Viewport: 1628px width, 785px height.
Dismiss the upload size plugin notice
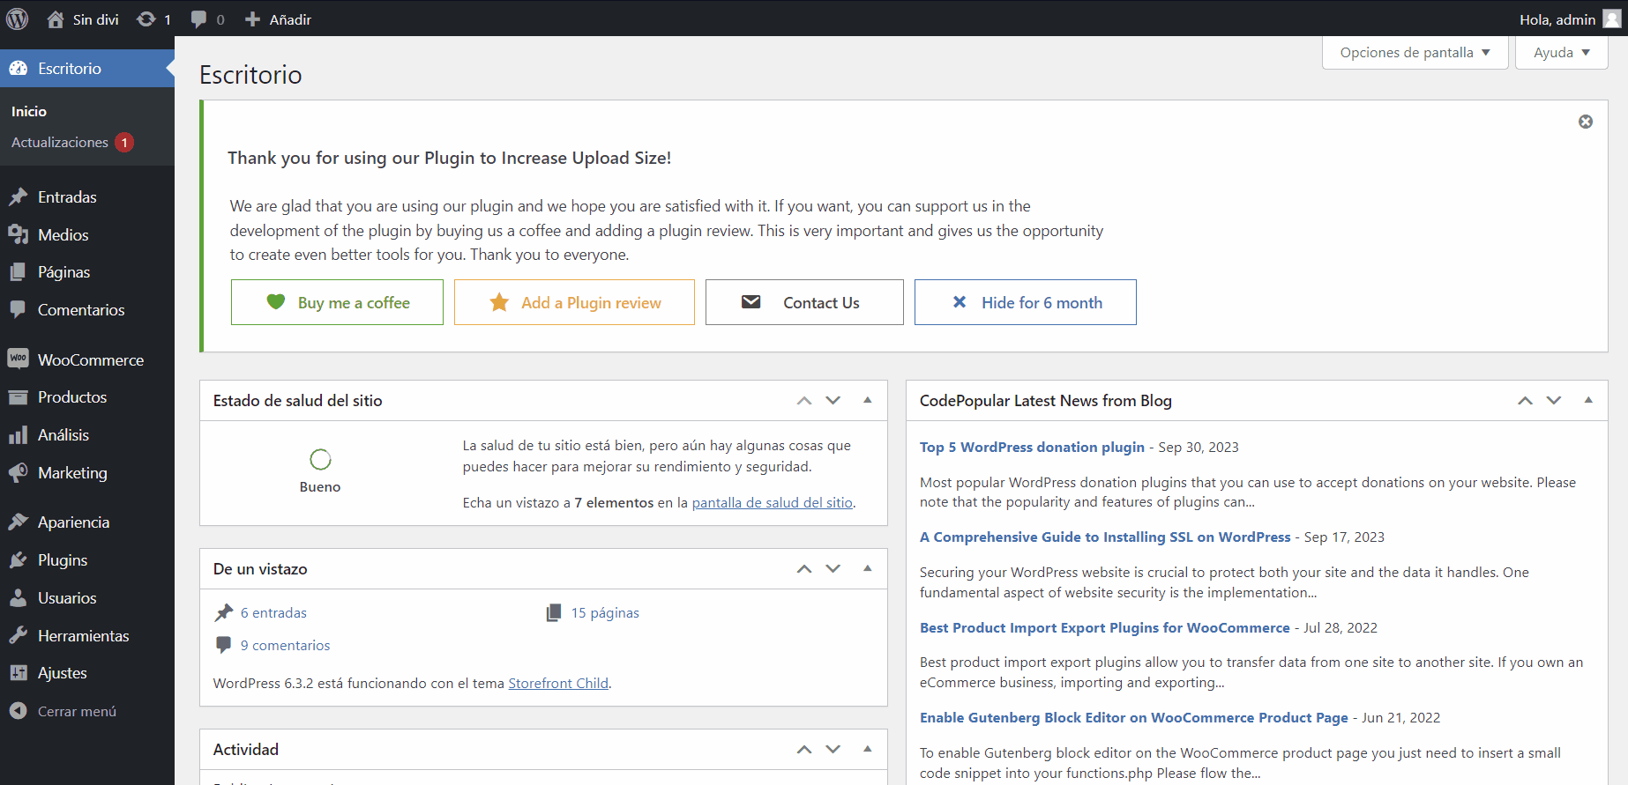(1585, 122)
